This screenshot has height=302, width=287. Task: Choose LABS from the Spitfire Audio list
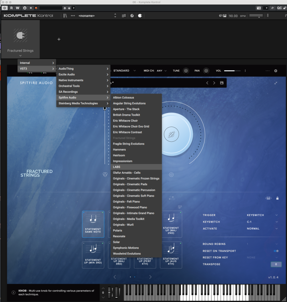point(136,167)
